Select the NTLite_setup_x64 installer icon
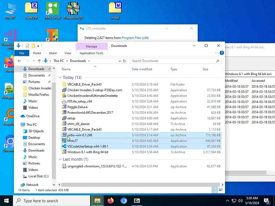Screen dimensions: 275x206 (x=64, y=101)
